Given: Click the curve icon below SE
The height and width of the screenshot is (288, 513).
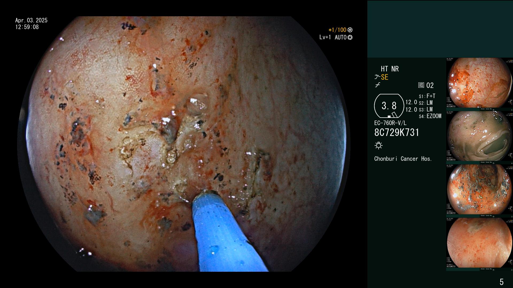Looking at the screenshot, I should pyautogui.click(x=378, y=85).
